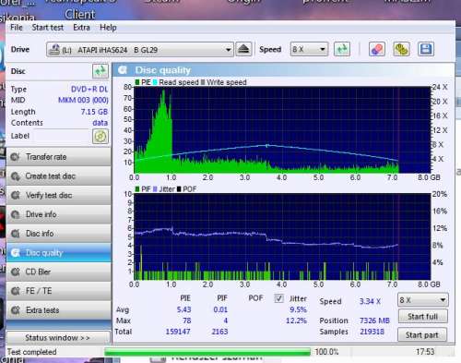Click the elapsed time 17:53
The width and height of the screenshot is (461, 363).
425,352
